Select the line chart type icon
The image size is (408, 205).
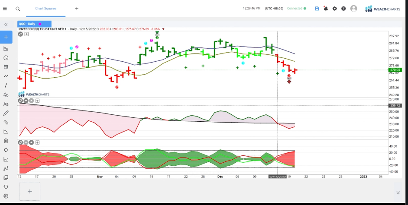pyautogui.click(x=6, y=159)
